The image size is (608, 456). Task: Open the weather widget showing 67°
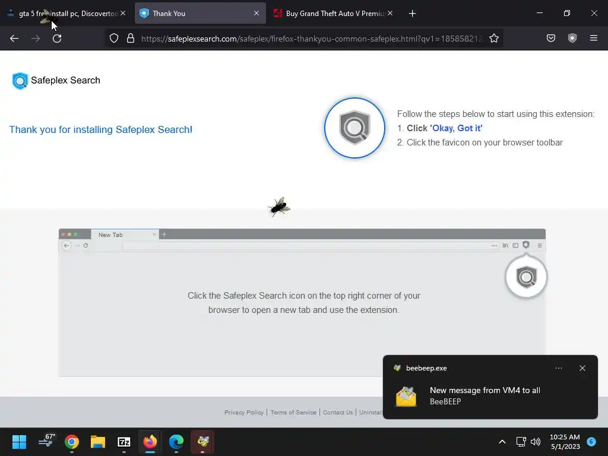pos(47,441)
